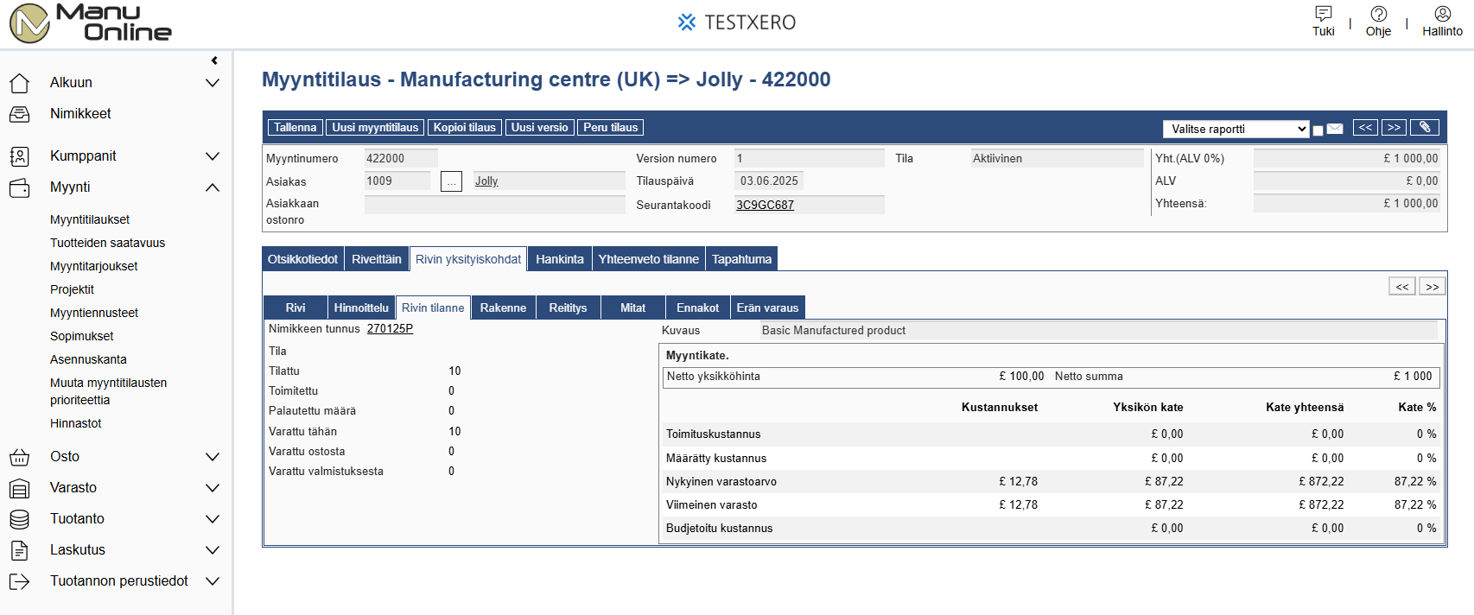
Task: Click the Tallenna save button
Action: coord(295,128)
